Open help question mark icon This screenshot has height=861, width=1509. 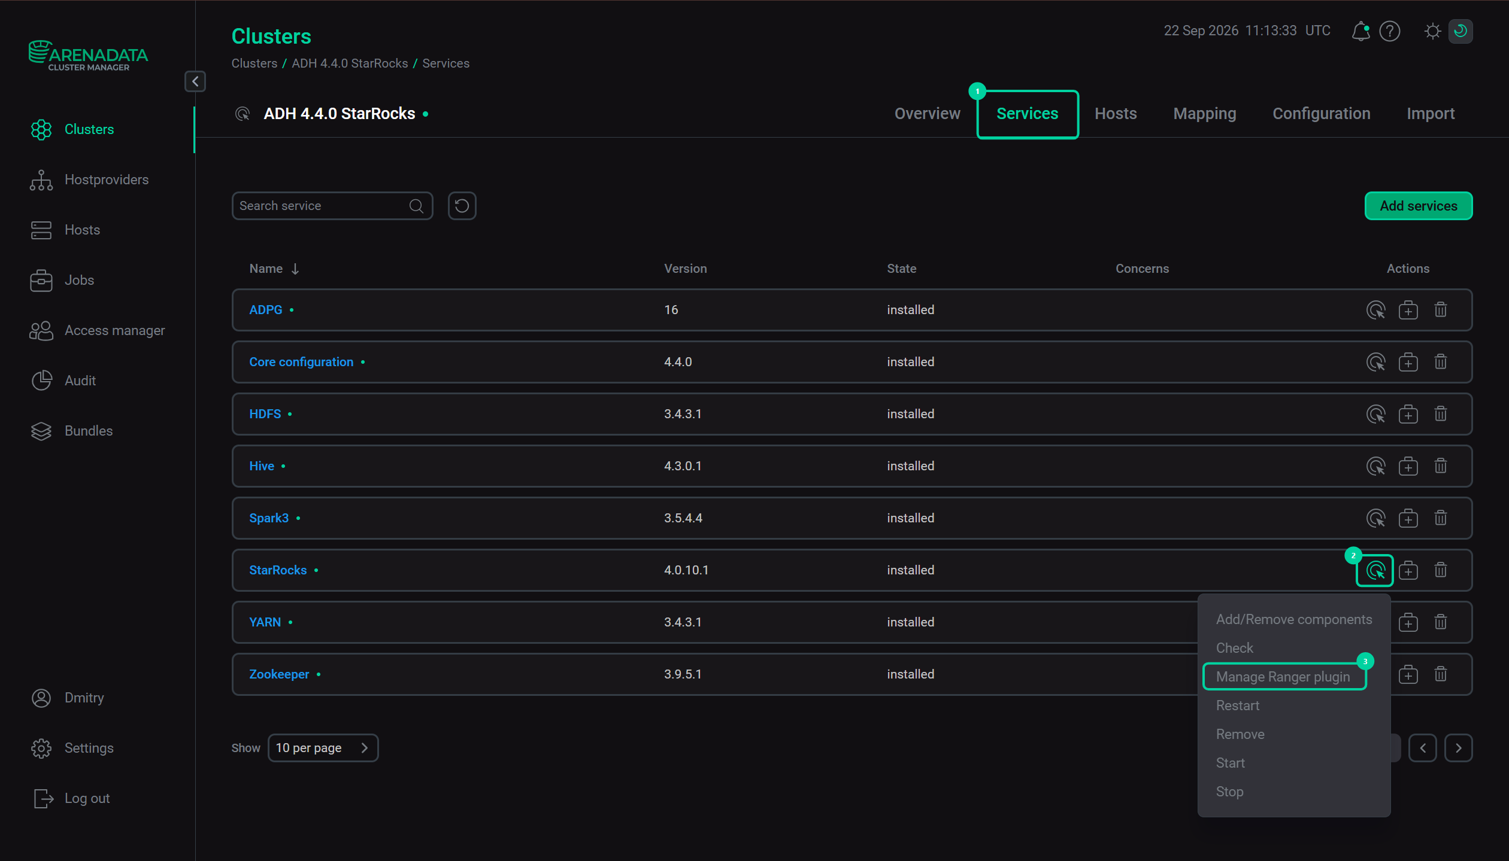pyautogui.click(x=1390, y=31)
